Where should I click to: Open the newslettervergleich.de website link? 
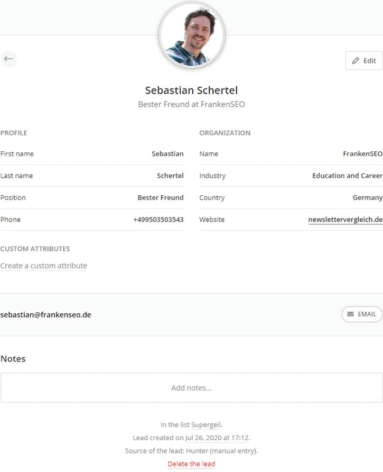point(345,220)
